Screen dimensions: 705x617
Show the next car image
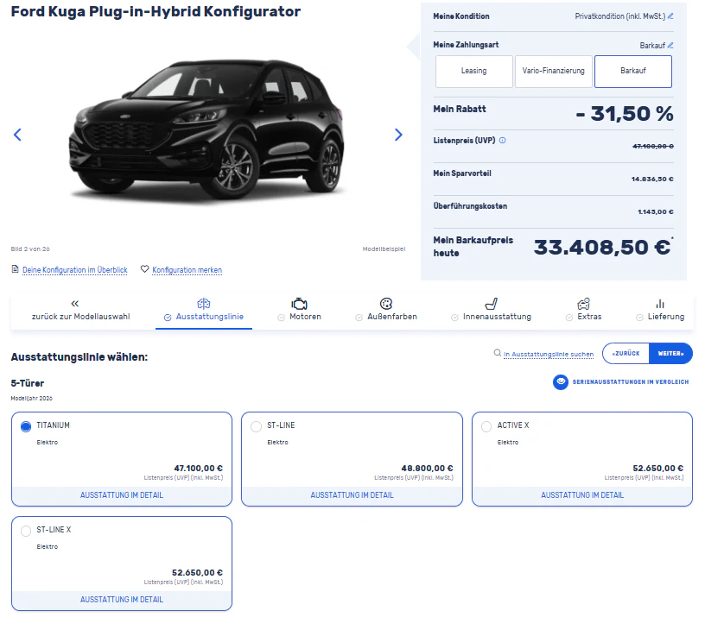(398, 135)
